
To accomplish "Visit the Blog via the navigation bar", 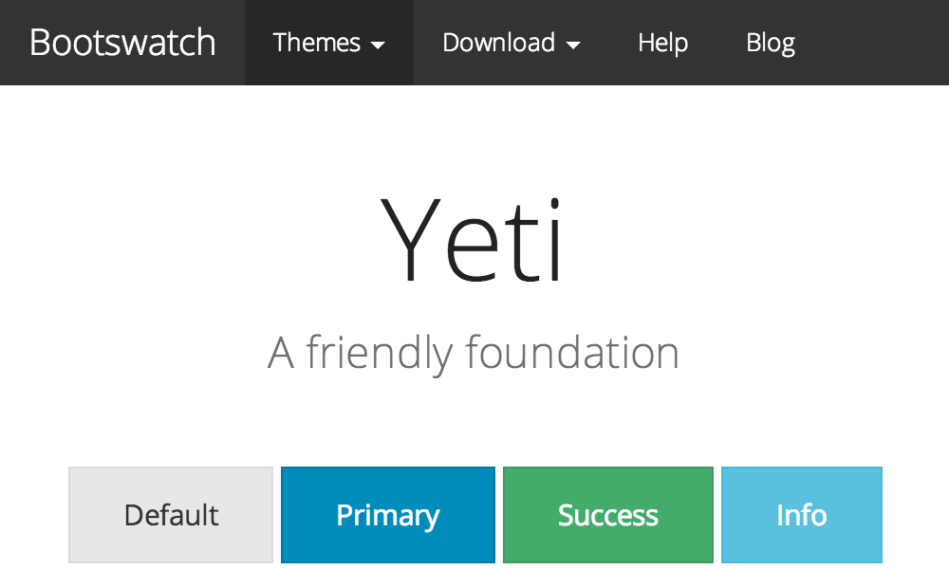I will coord(771,43).
